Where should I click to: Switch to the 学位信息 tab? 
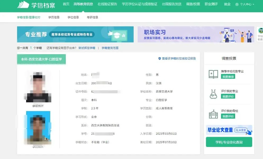click(x=73, y=17)
